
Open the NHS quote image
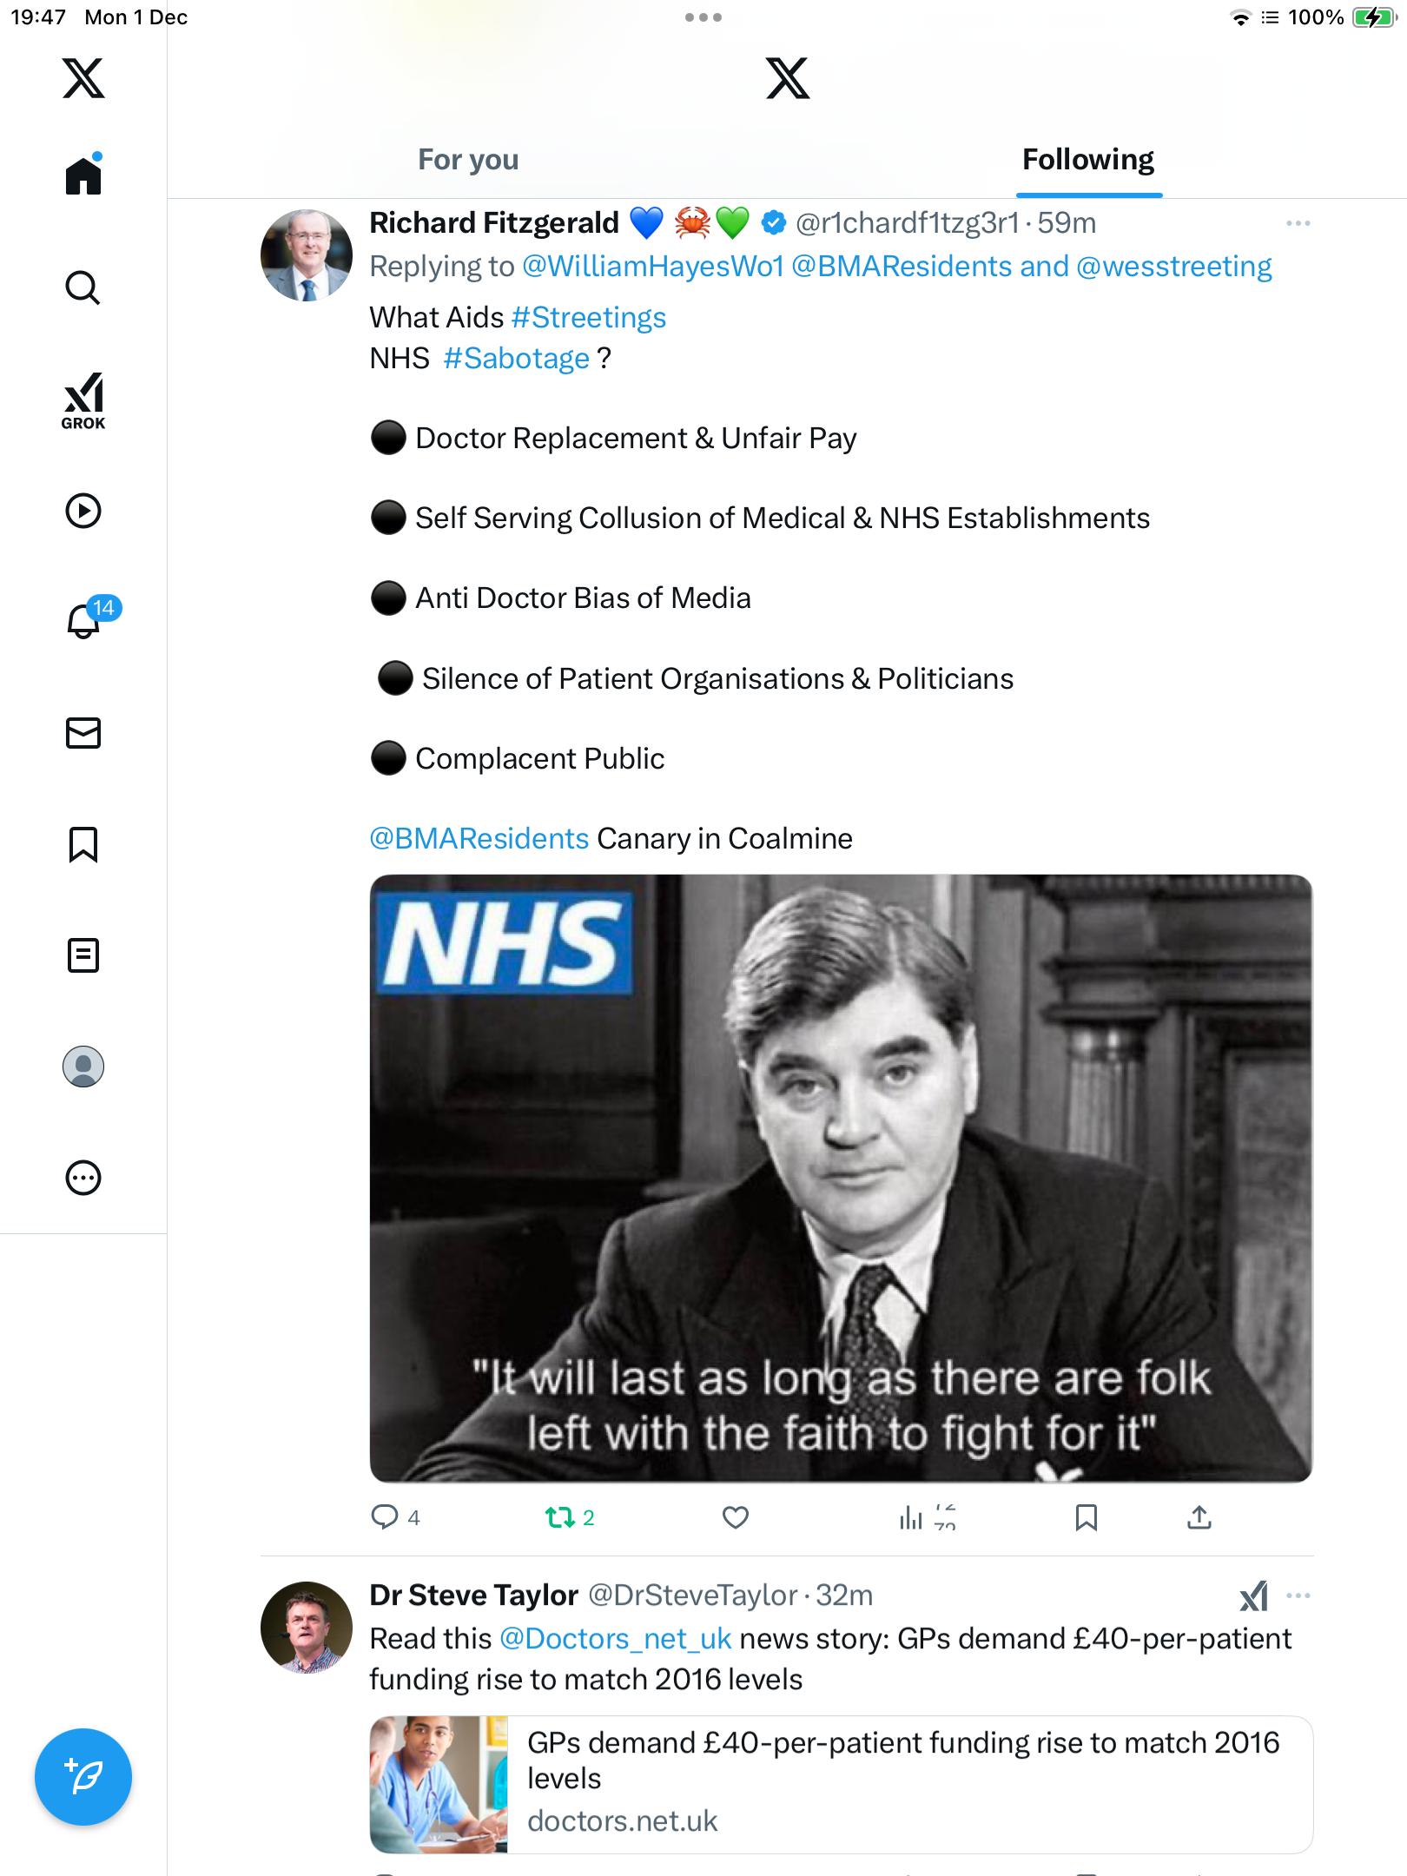tap(841, 1178)
